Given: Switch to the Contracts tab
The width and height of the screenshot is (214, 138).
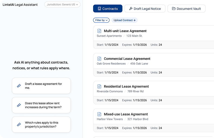Looking at the screenshot, I should pyautogui.click(x=108, y=9).
